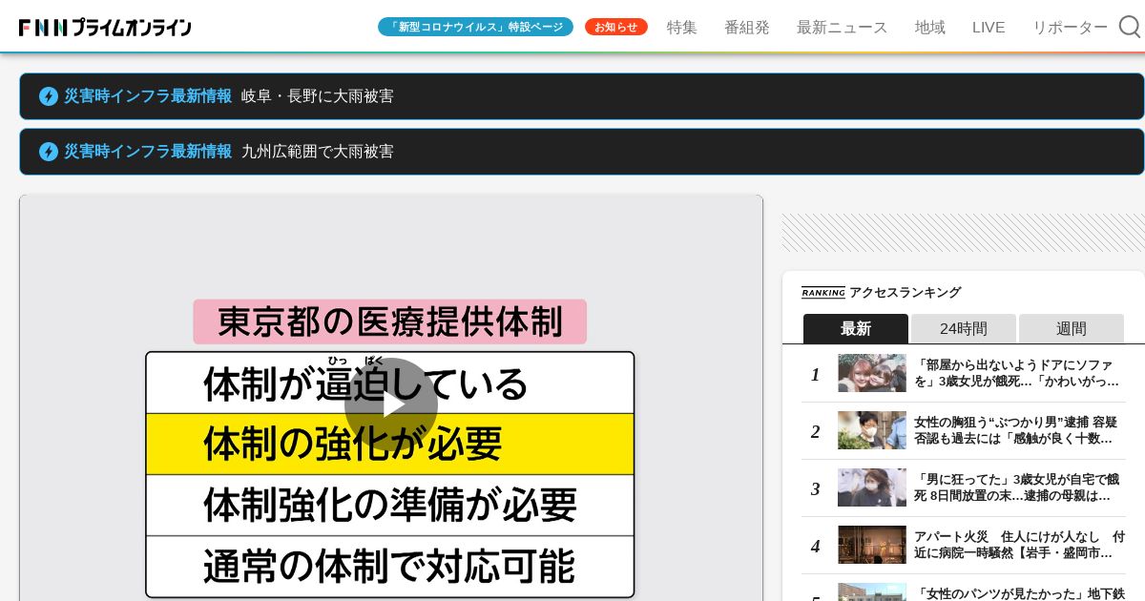The width and height of the screenshot is (1145, 601).
Task: Open 「新型コロナウイルス」特設ページ button
Action: [475, 27]
